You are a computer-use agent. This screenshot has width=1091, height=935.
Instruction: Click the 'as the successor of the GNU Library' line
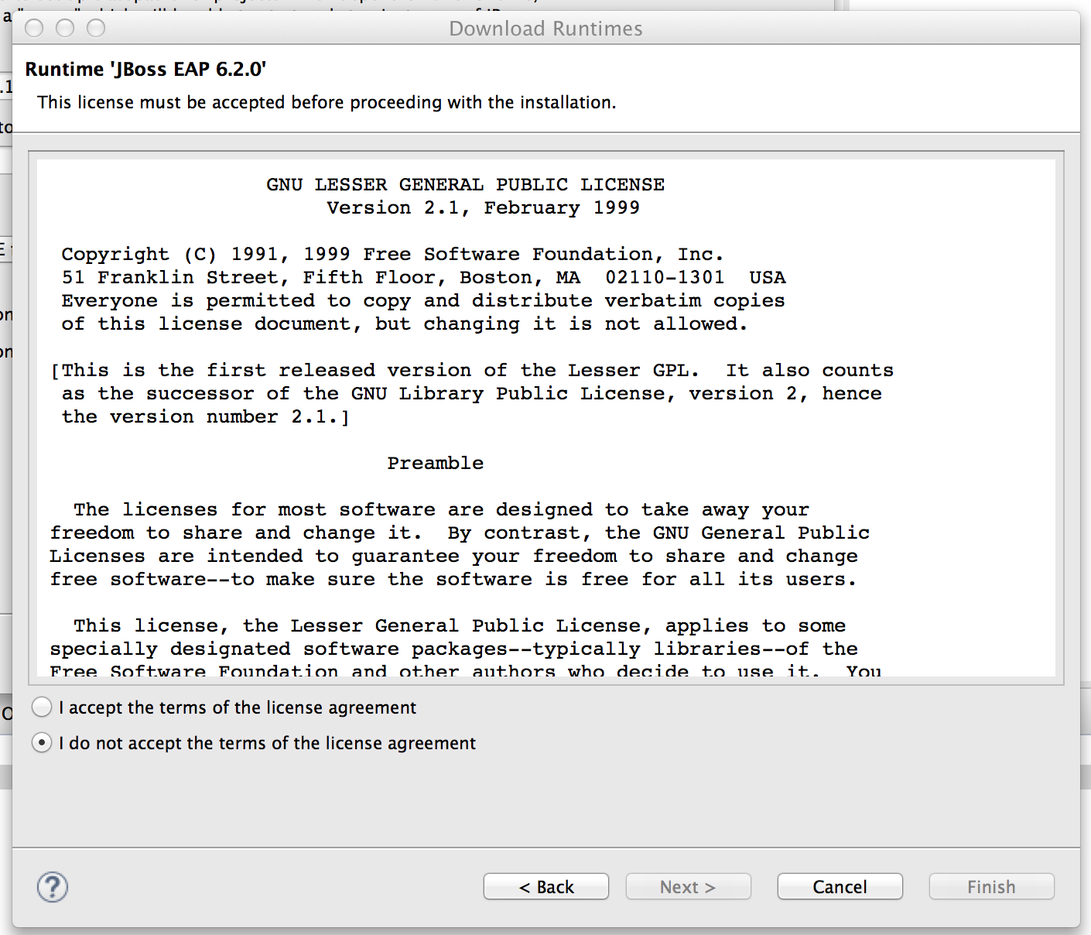(x=472, y=394)
